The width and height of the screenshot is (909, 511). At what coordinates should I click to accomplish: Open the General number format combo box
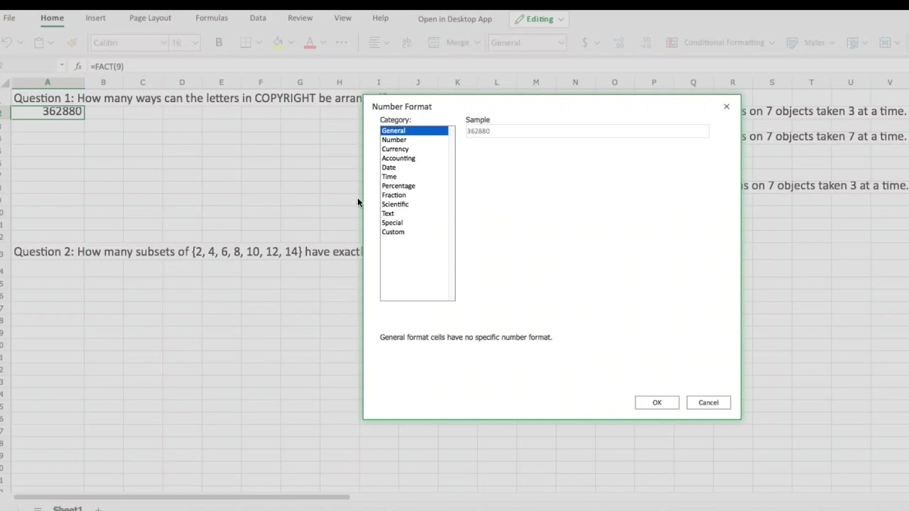[x=527, y=43]
